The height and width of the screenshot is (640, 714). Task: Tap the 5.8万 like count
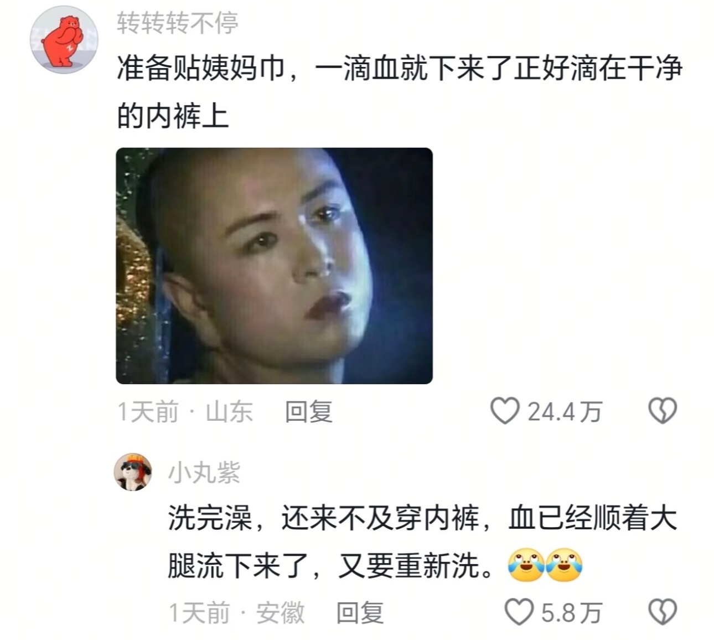click(x=571, y=613)
